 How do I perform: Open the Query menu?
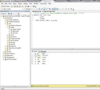point(15,4)
